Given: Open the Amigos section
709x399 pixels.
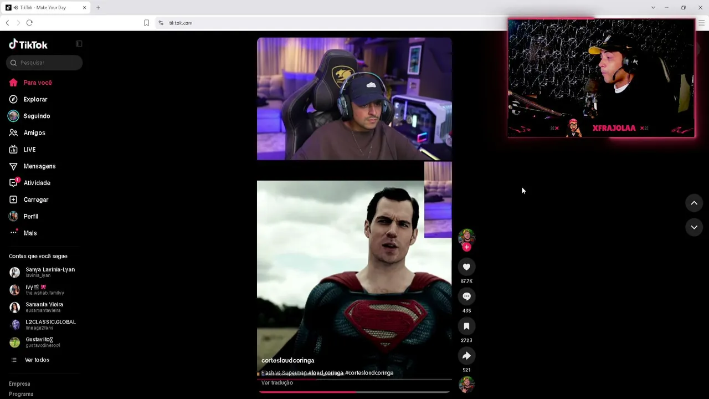Looking at the screenshot, I should 34,133.
